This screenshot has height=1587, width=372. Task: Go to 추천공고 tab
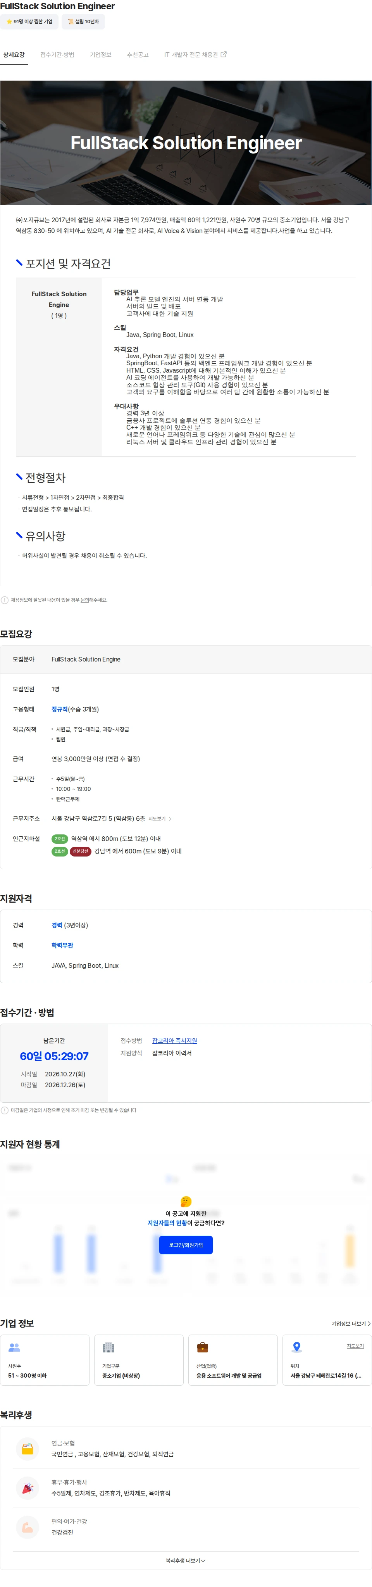137,55
